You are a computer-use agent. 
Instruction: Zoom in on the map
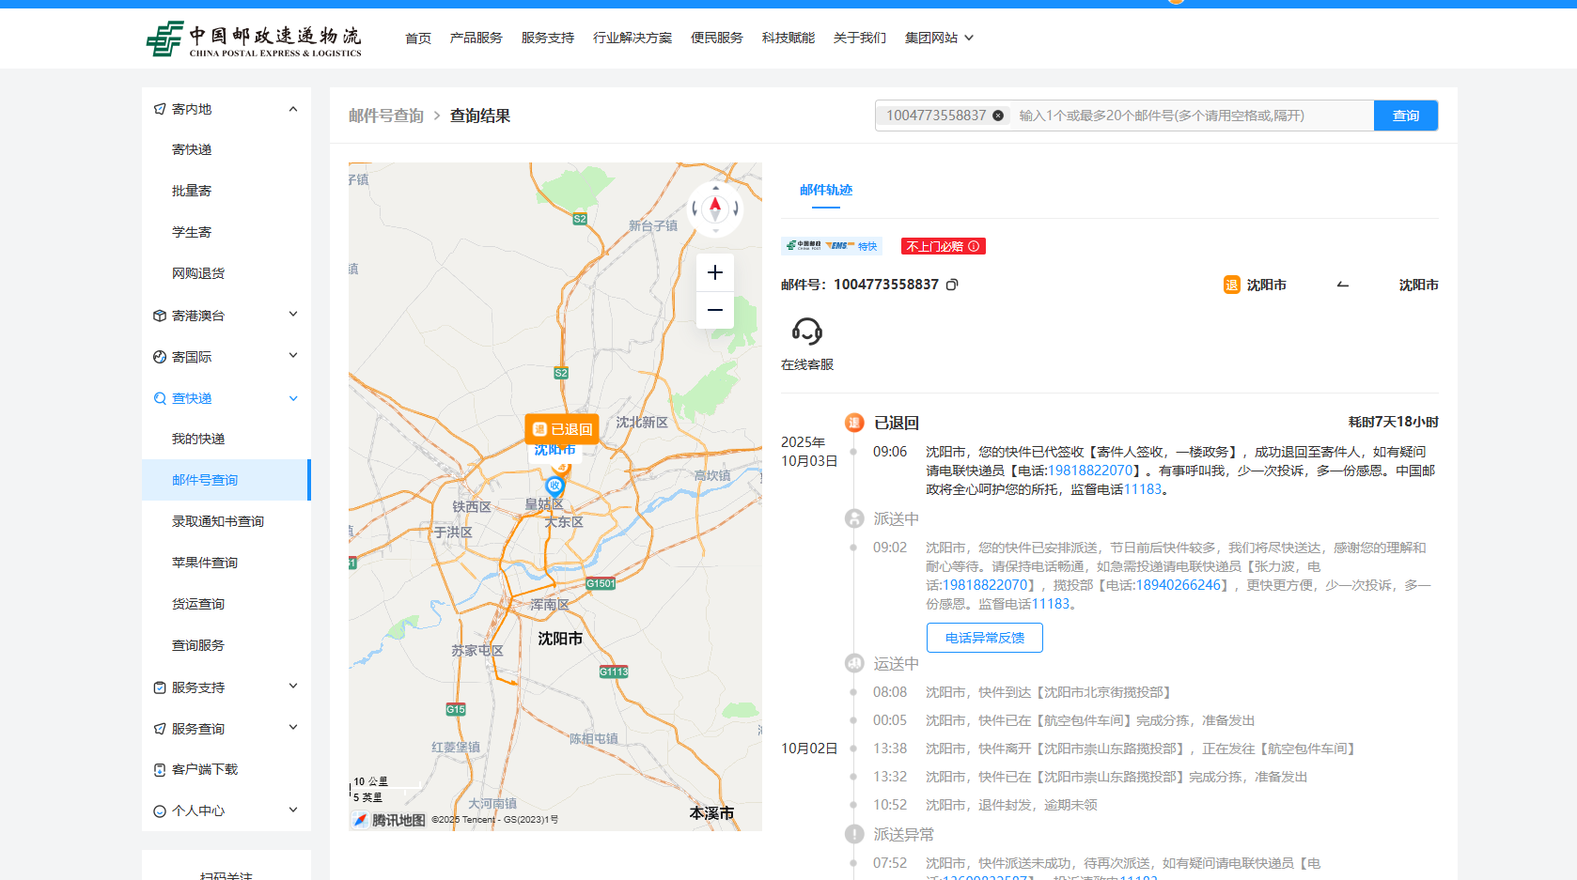pyautogui.click(x=714, y=272)
